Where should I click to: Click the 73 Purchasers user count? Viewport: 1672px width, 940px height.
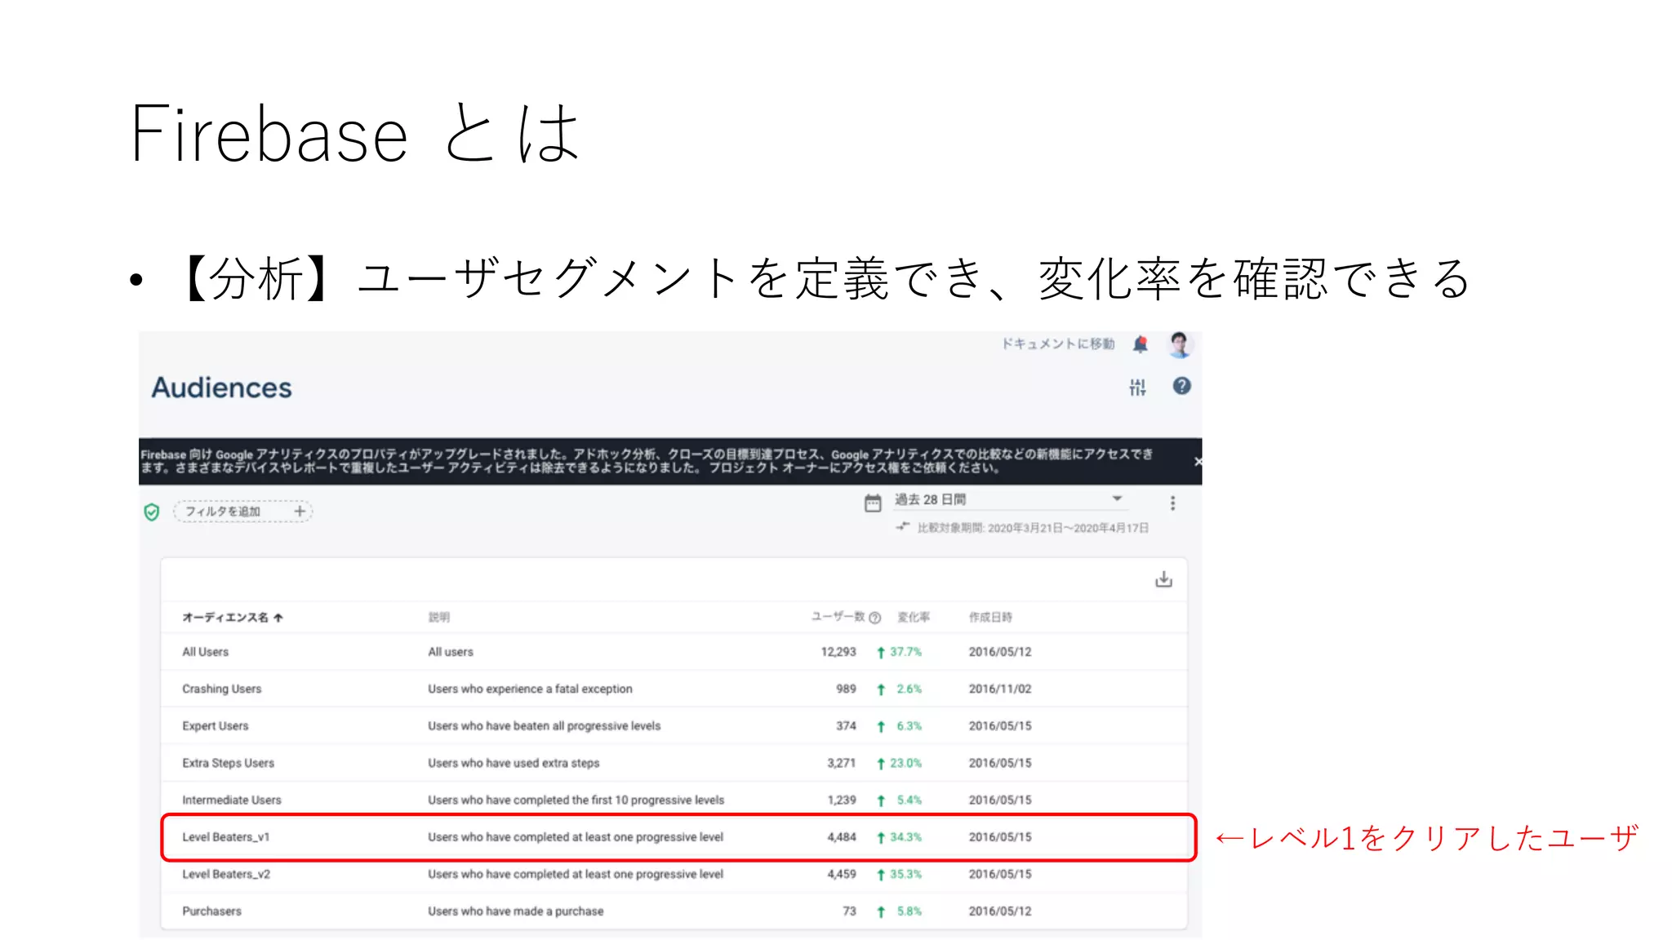click(x=849, y=911)
